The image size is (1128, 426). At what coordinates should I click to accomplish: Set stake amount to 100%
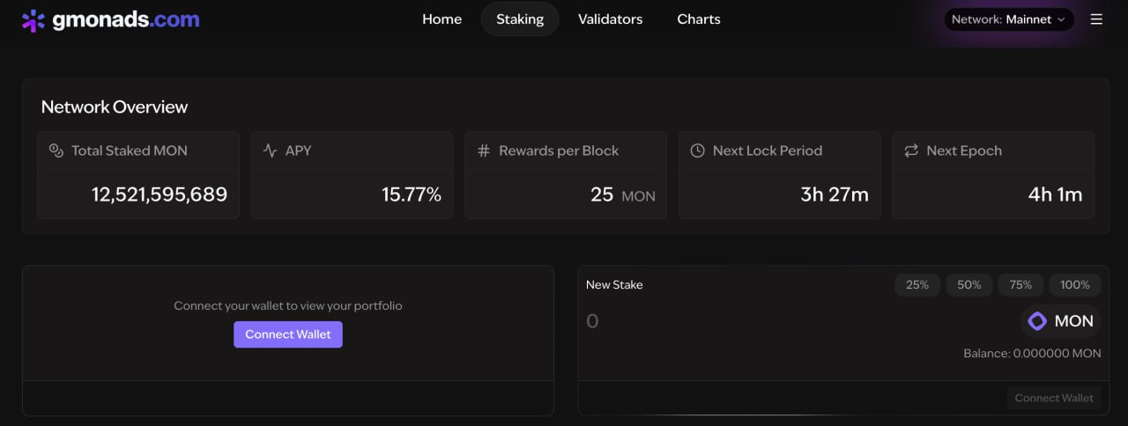tap(1074, 285)
